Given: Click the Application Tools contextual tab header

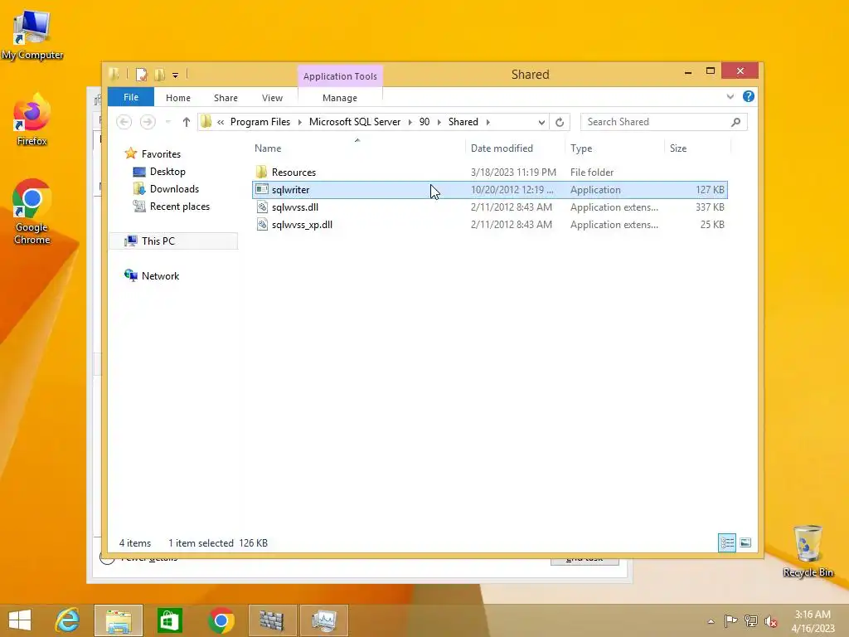Looking at the screenshot, I should (340, 76).
